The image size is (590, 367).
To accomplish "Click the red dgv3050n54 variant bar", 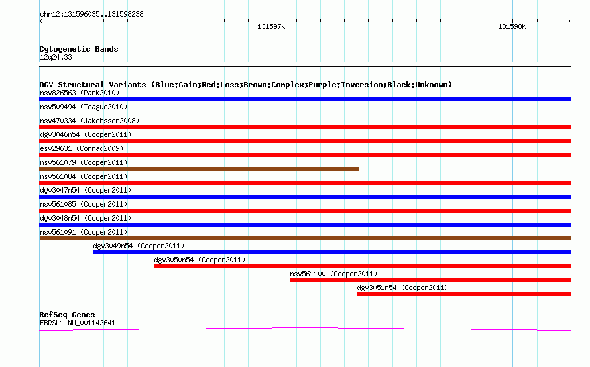I will click(x=363, y=266).
